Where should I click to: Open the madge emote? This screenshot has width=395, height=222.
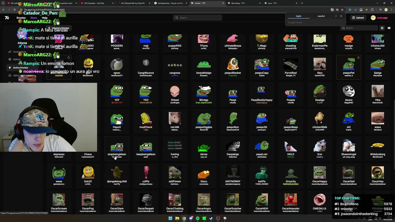pyautogui.click(x=349, y=42)
